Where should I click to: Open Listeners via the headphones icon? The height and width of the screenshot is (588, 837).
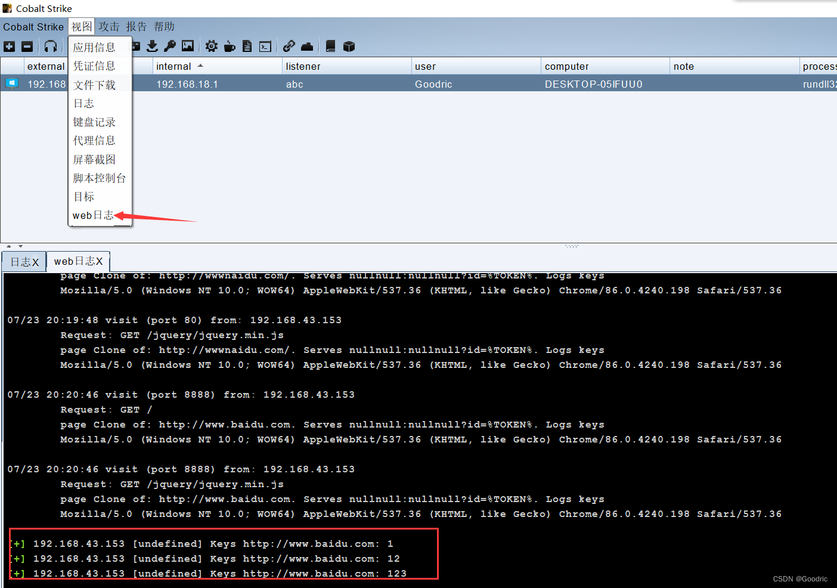[x=51, y=47]
